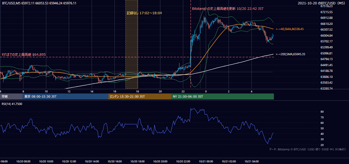Click the hour tick '20' under price chart
Image resolution: width=349 pixels, height=164 pixels.
point(160,92)
